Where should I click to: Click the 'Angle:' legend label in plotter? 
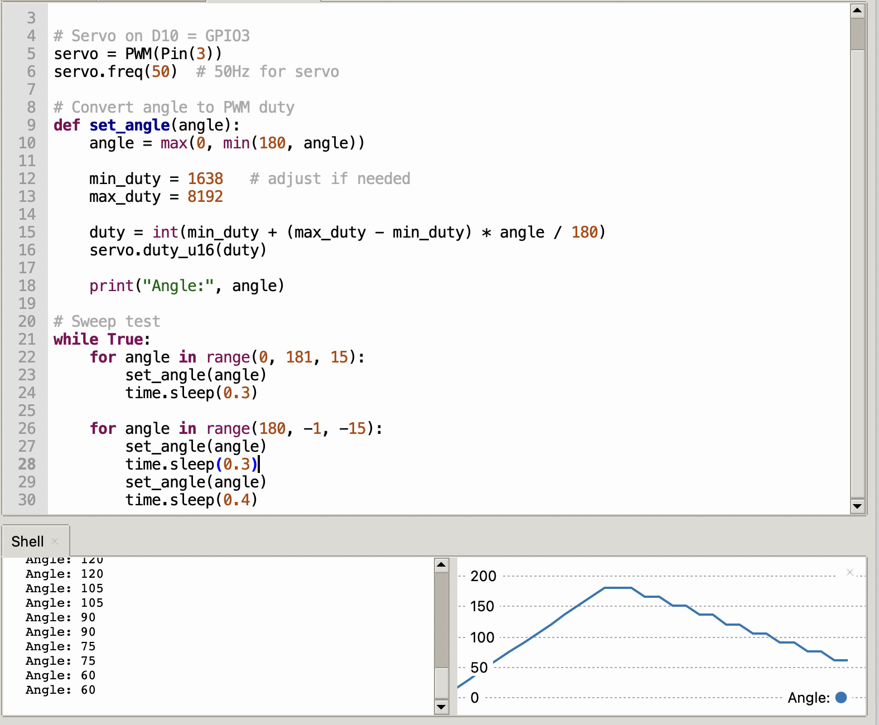tap(809, 698)
